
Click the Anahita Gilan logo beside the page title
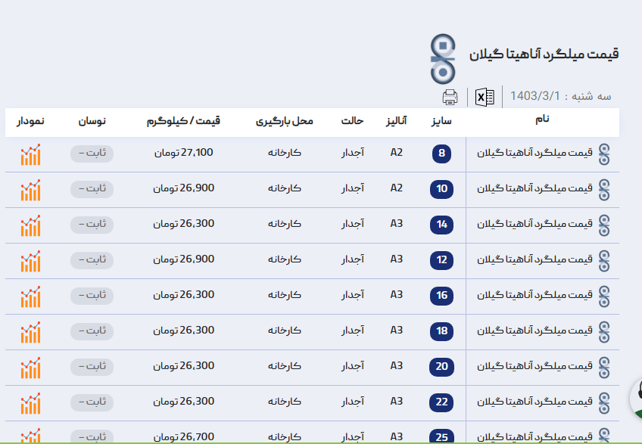pos(443,58)
